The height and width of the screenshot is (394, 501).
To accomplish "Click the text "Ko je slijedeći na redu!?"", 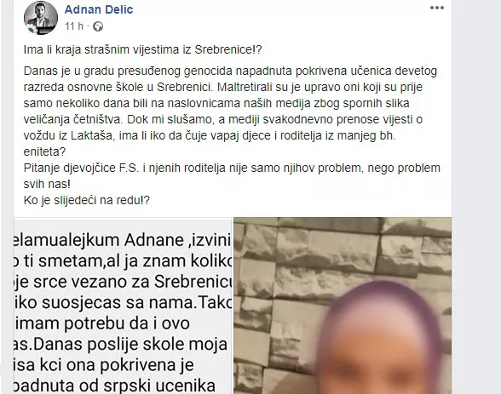I will pos(87,200).
